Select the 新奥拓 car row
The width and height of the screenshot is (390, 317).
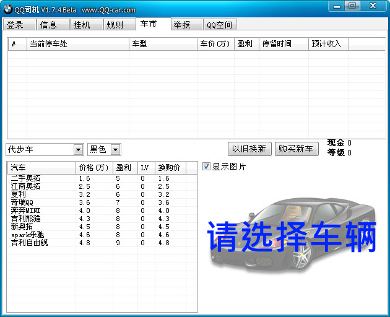102,227
